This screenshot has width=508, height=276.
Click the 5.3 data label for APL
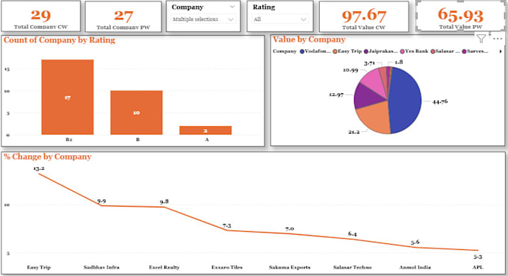[478, 257]
